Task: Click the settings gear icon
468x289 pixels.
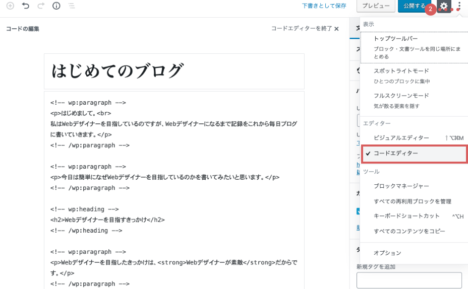Action: [444, 7]
